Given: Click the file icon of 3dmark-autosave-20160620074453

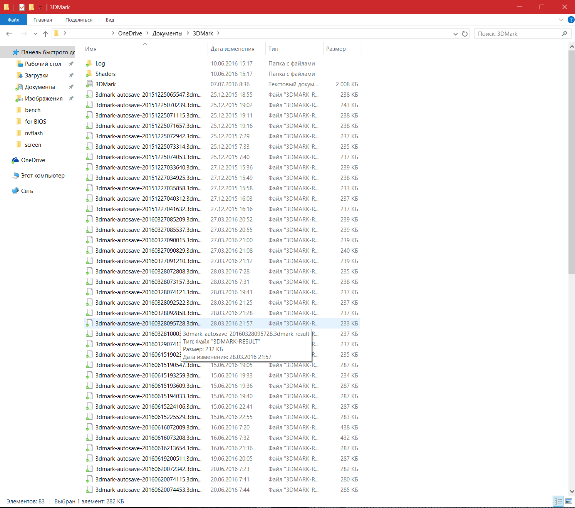Looking at the screenshot, I should 89,490.
